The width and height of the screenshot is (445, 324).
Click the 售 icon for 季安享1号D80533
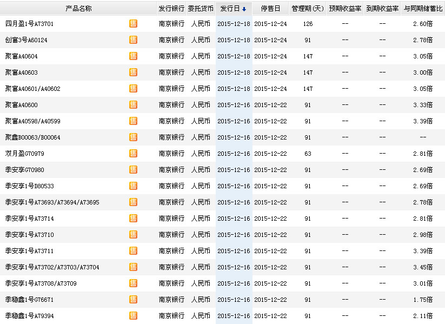pyautogui.click(x=133, y=186)
